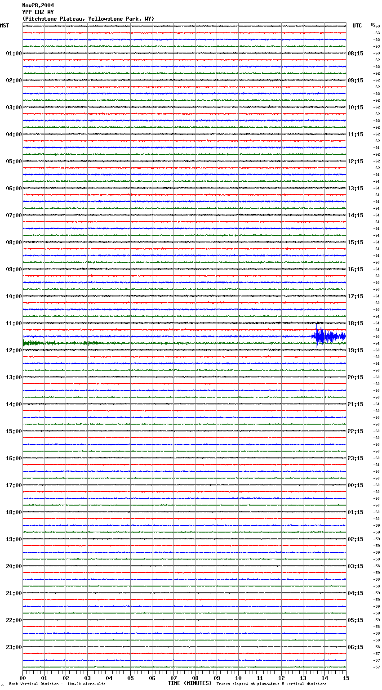Screen dimensions: 382x690
Task: Click the 04:15 UTC time label
Action: 355,593
